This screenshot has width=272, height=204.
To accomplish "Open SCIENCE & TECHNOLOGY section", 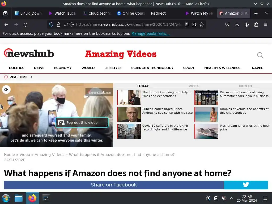I will [x=152, y=68].
